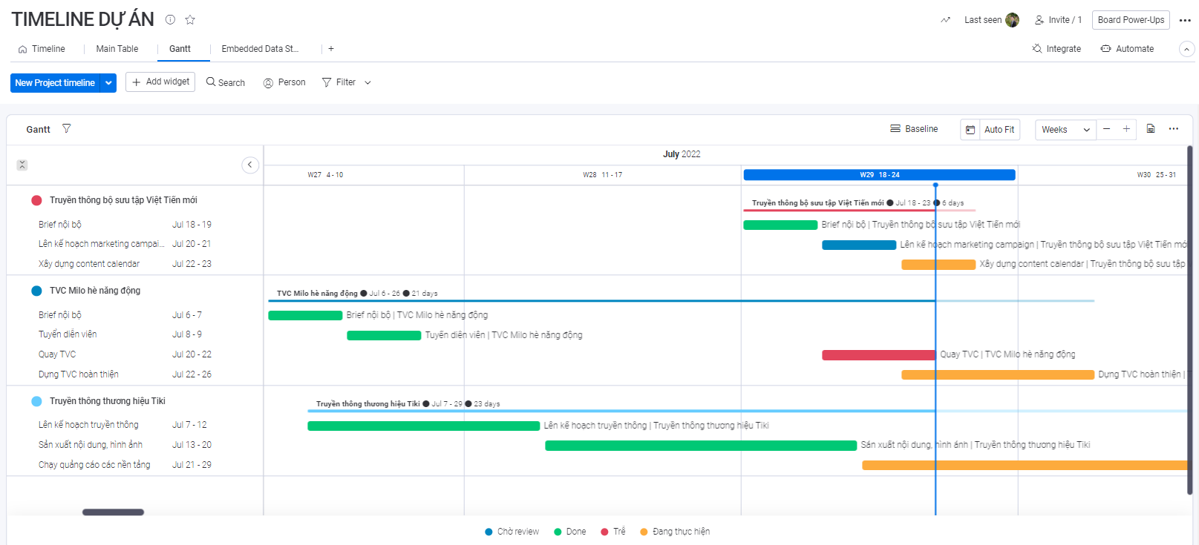Click the export document icon in Gantt toolbar

[1151, 129]
